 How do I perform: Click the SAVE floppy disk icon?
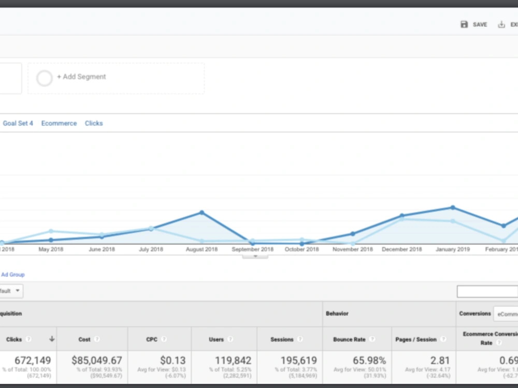click(464, 24)
